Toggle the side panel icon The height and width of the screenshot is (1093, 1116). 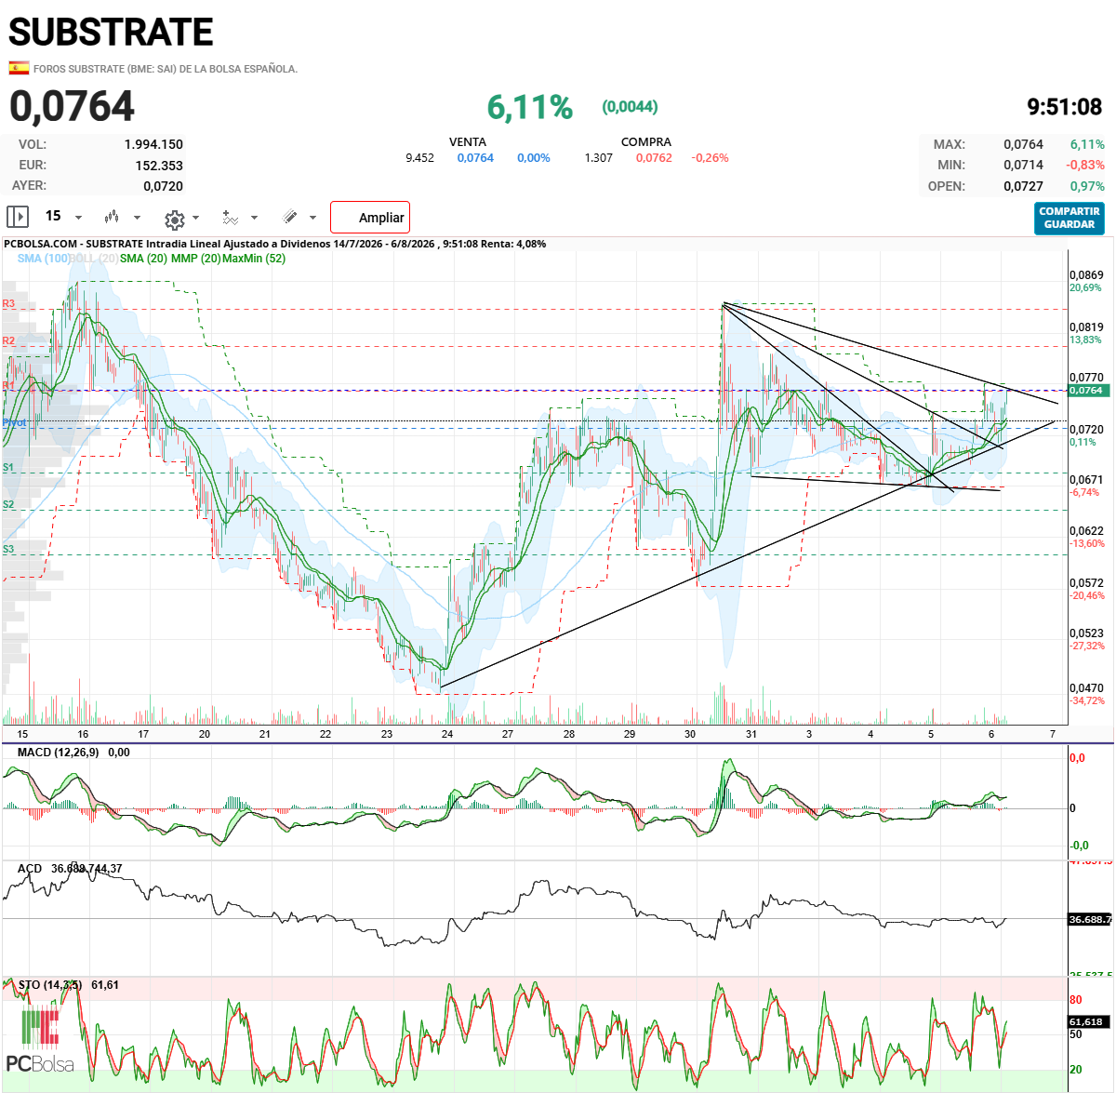[18, 217]
